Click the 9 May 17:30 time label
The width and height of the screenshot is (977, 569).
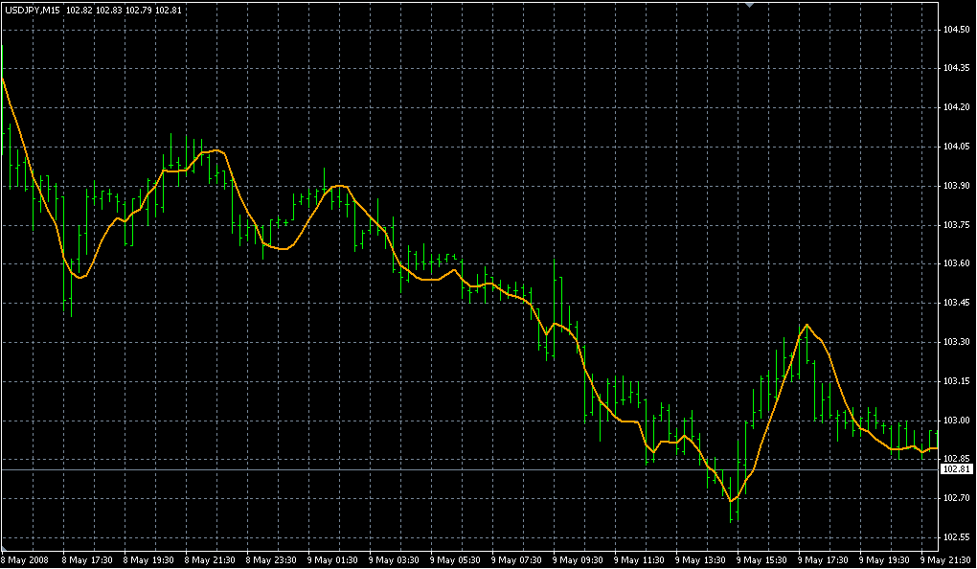[x=827, y=559]
